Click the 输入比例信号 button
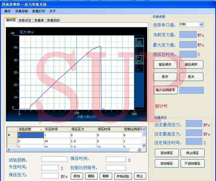This screenshot has width=216, height=181. [x=166, y=90]
